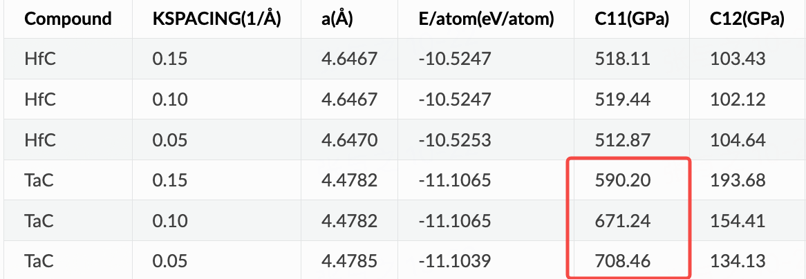The image size is (806, 279).
Task: Click the KSPACING(1/Å) column header
Action: [216, 19]
